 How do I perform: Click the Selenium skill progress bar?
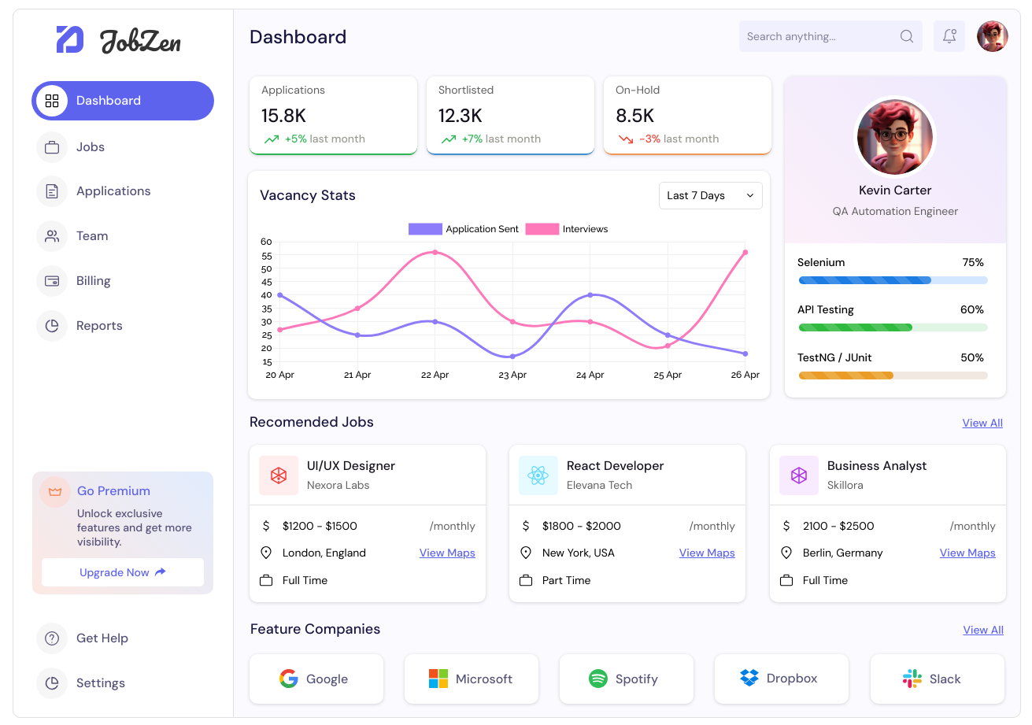click(893, 280)
